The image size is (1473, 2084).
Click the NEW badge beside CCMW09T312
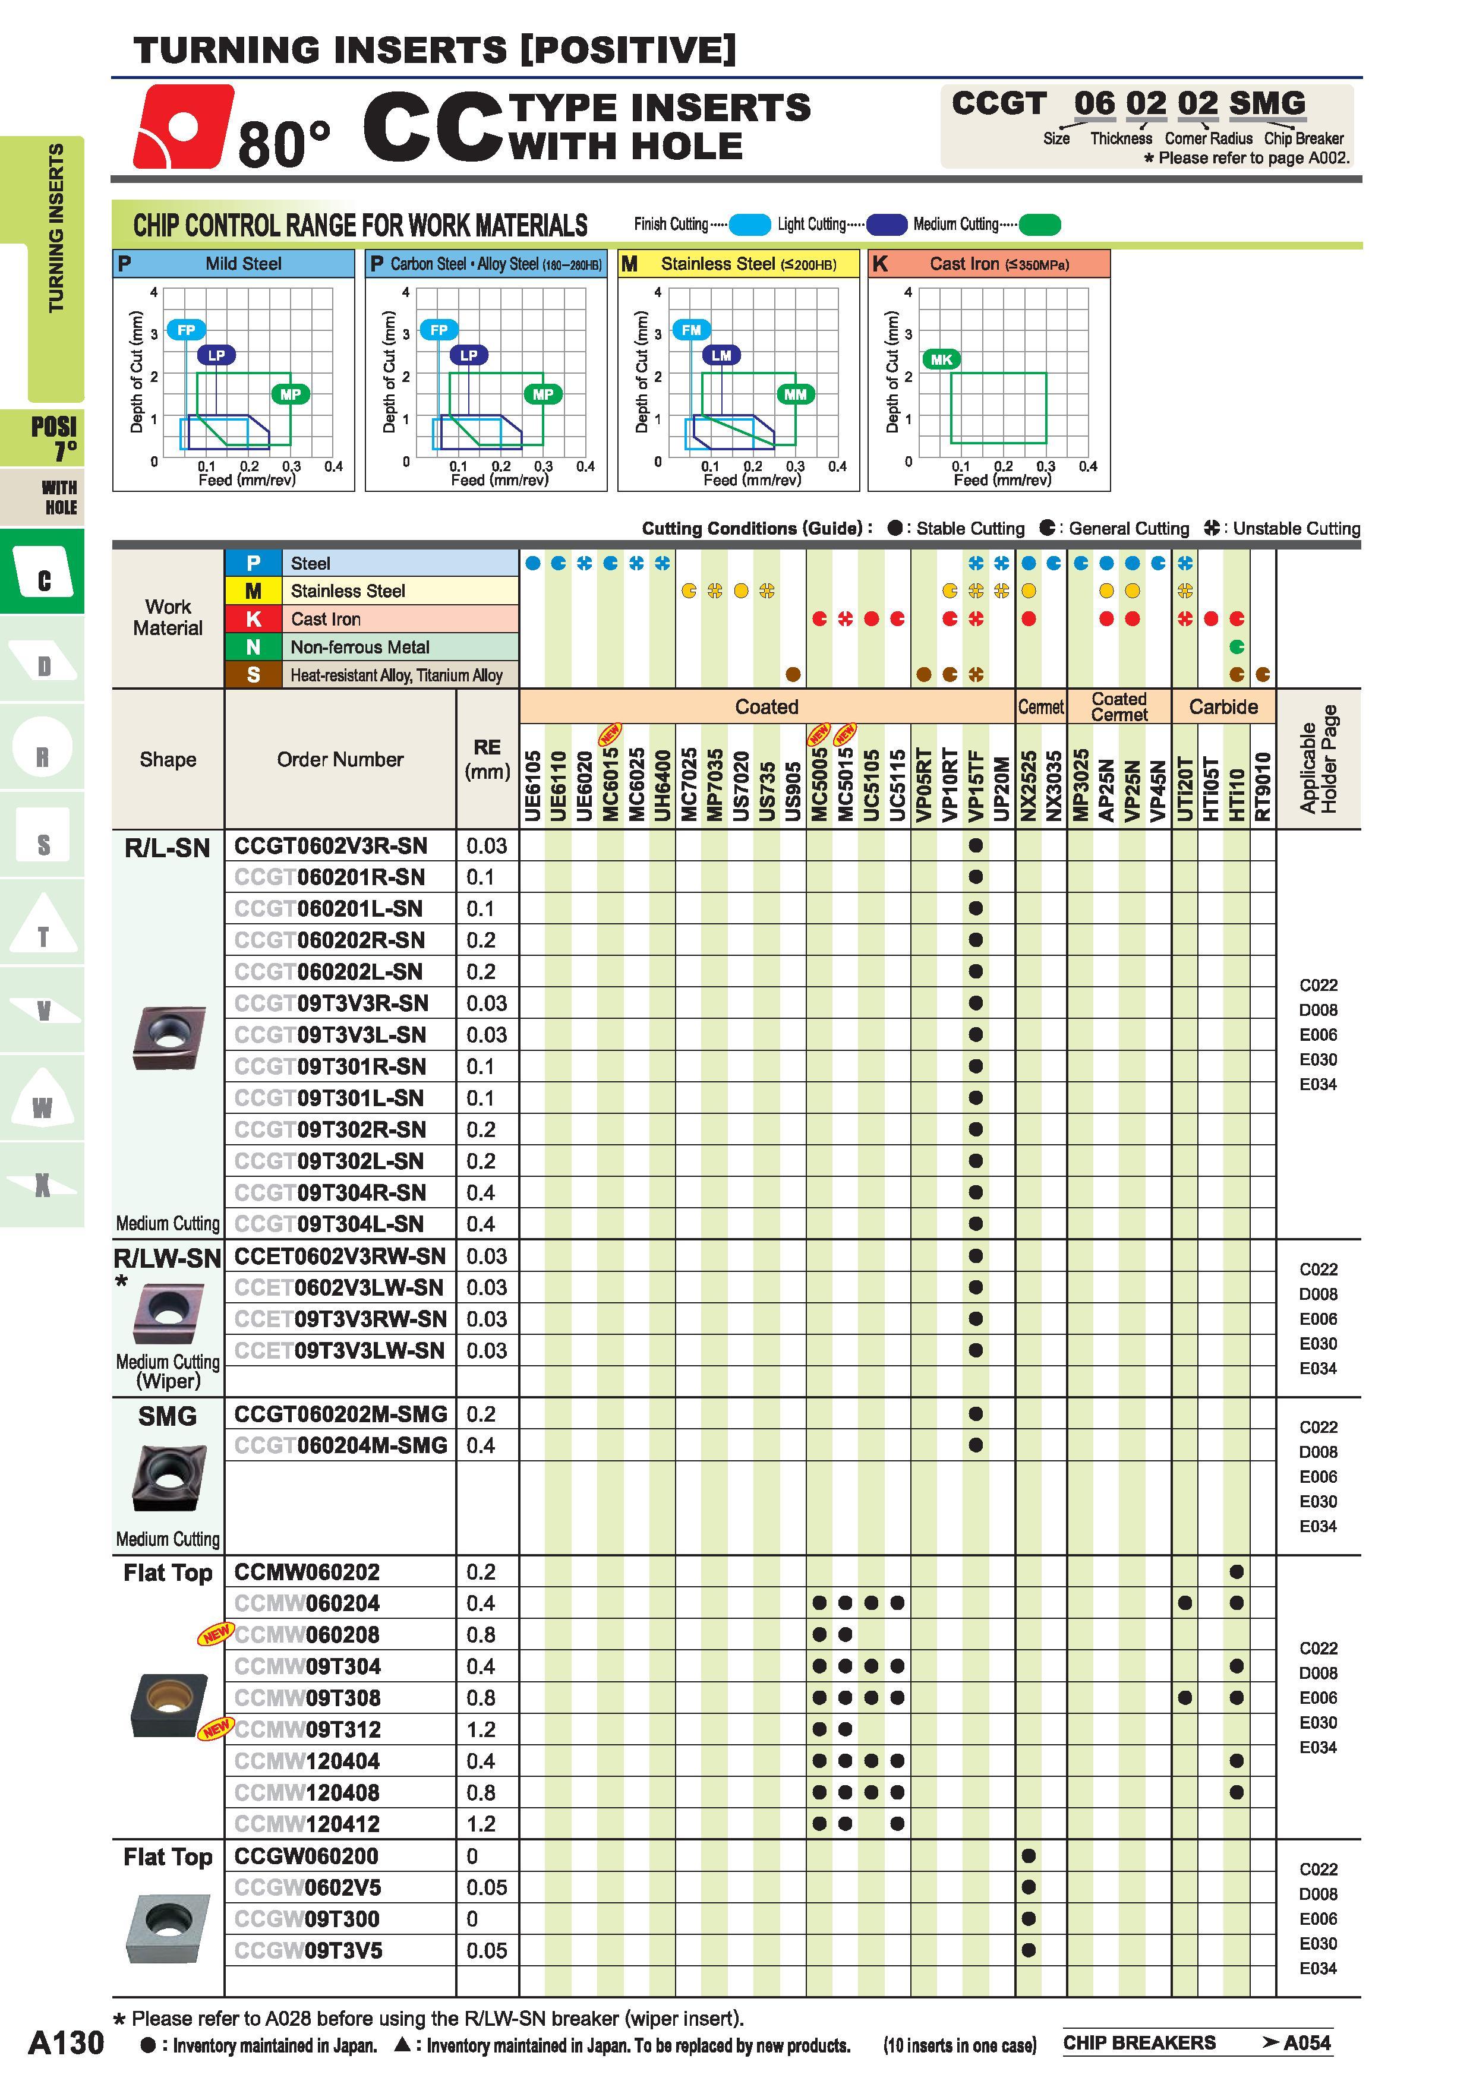pos(215,1729)
